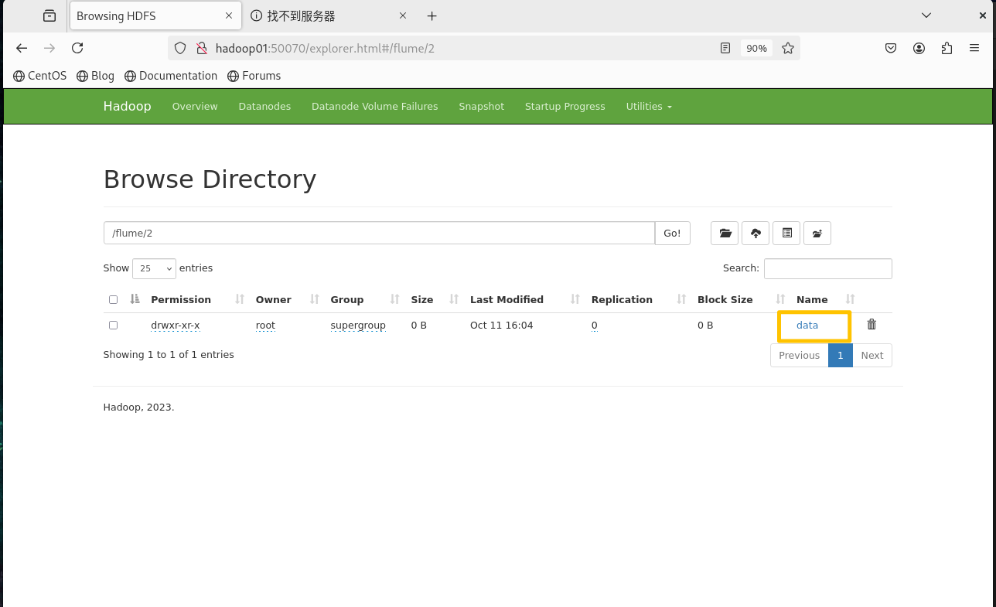Click the Hadoop brand link
The width and height of the screenshot is (996, 607).
click(x=127, y=107)
